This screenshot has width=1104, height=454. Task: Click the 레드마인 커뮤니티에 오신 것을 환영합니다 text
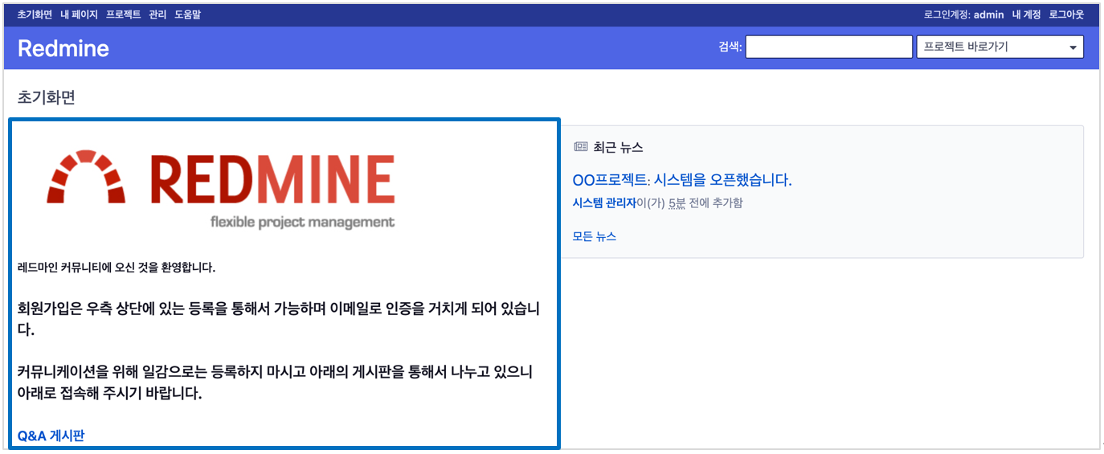pyautogui.click(x=117, y=268)
